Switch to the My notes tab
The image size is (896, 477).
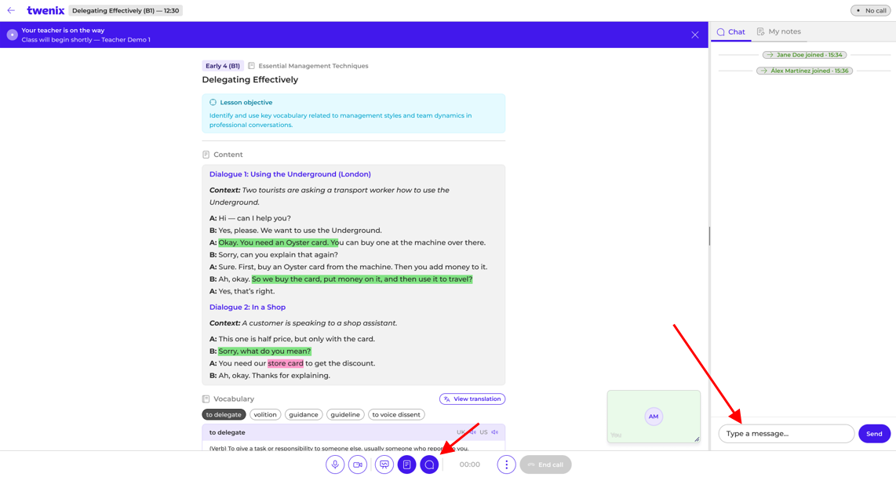click(779, 31)
